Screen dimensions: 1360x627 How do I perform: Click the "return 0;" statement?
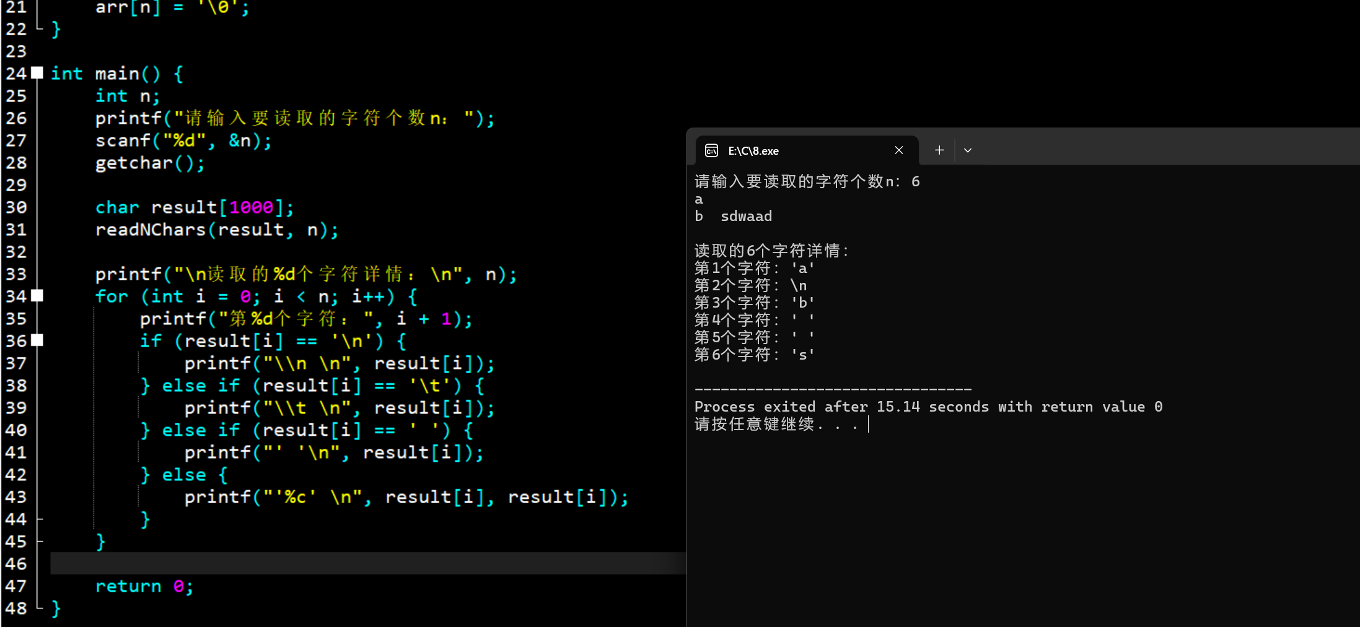144,586
